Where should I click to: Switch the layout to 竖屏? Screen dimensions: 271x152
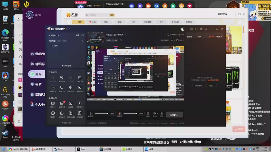[x=82, y=35]
